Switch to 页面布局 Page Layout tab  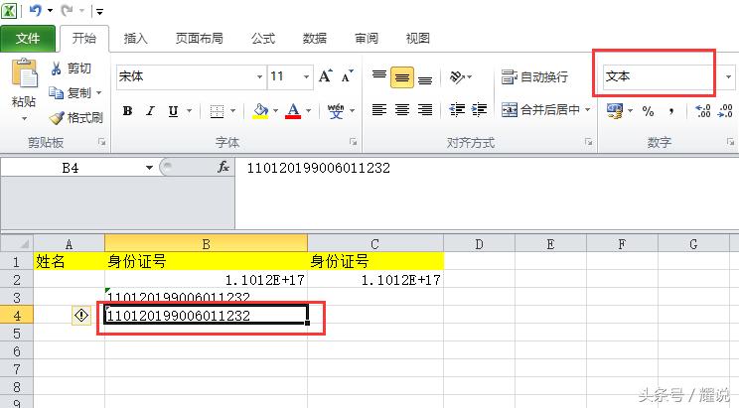point(200,38)
